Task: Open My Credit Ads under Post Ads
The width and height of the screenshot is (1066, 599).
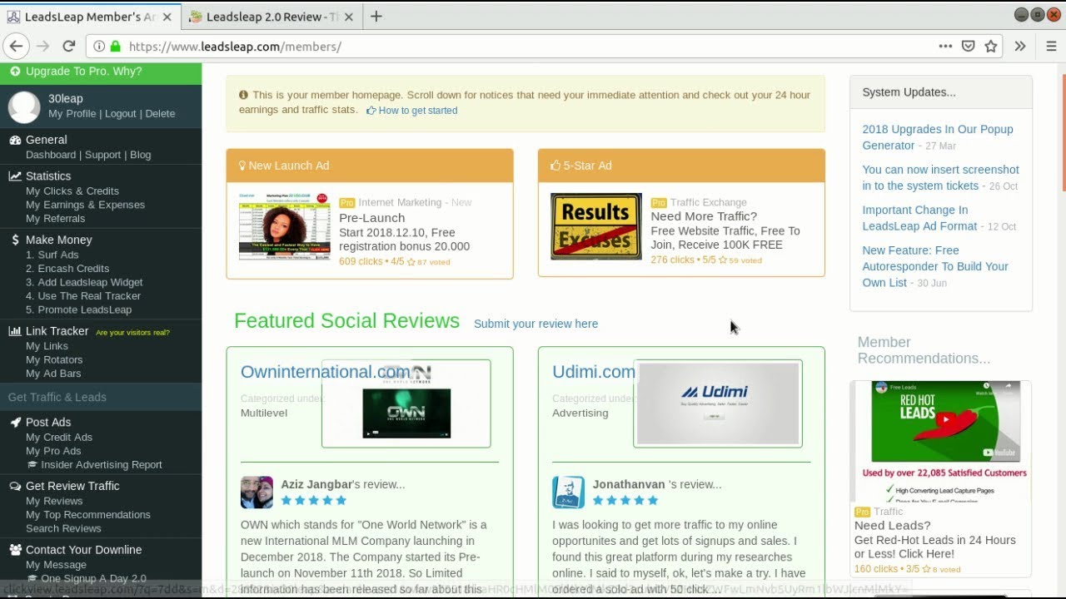Action: (x=59, y=438)
